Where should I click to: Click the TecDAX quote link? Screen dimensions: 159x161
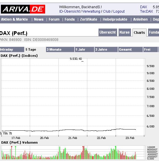[x=146, y=11]
